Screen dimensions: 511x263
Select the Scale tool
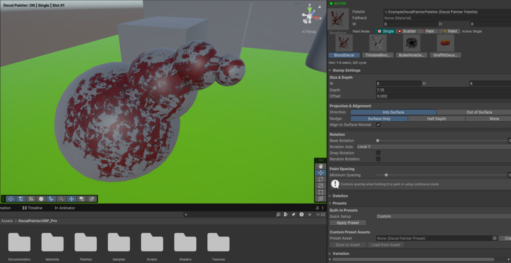(321, 186)
